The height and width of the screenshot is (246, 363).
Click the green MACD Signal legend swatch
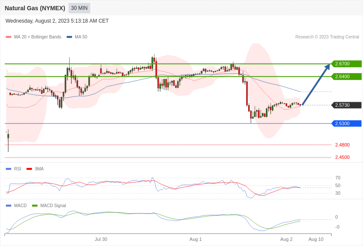[x=35, y=205]
